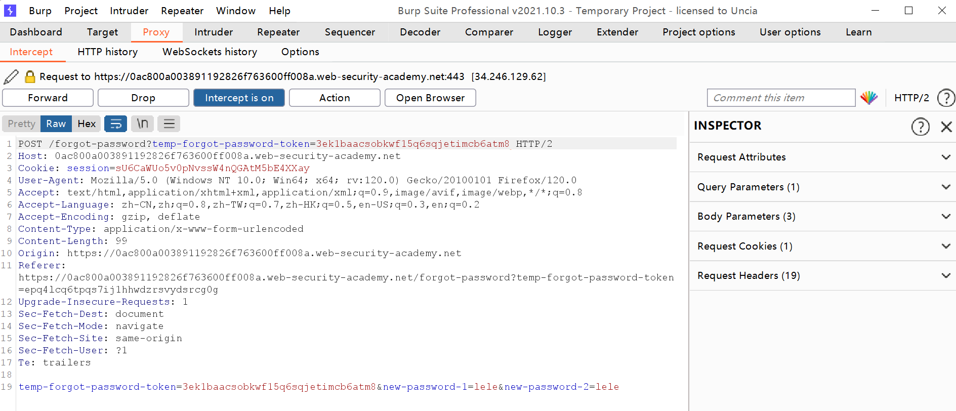Open the Burp menu
Screen dimensions: 956x411
[40, 11]
